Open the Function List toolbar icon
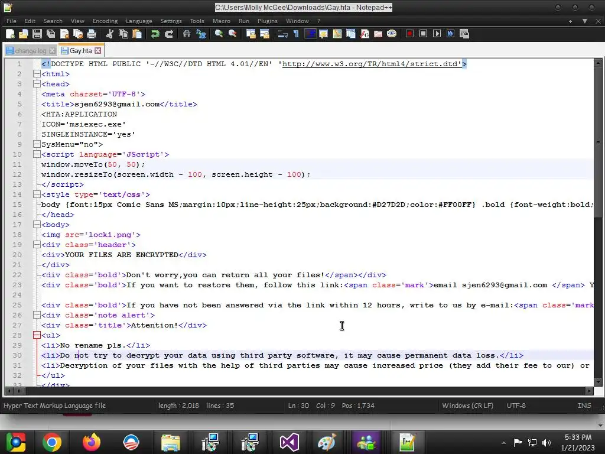This screenshot has height=454, width=605. click(x=365, y=34)
